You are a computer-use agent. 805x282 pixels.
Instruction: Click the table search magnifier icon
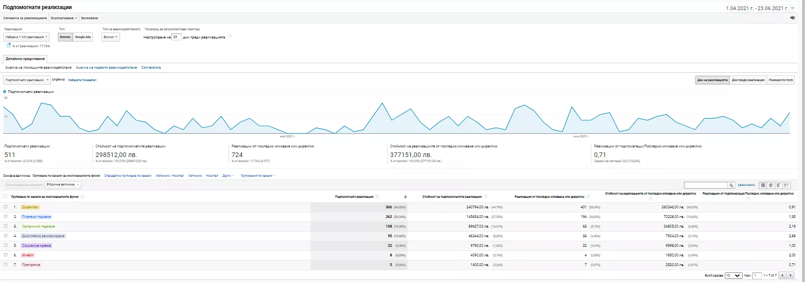coord(731,185)
